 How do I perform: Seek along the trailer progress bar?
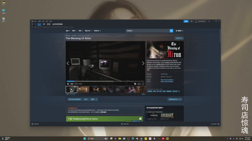[x=106, y=81]
